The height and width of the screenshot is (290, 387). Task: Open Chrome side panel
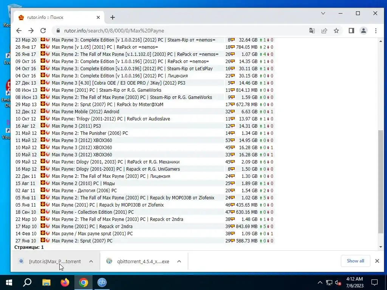point(351,31)
